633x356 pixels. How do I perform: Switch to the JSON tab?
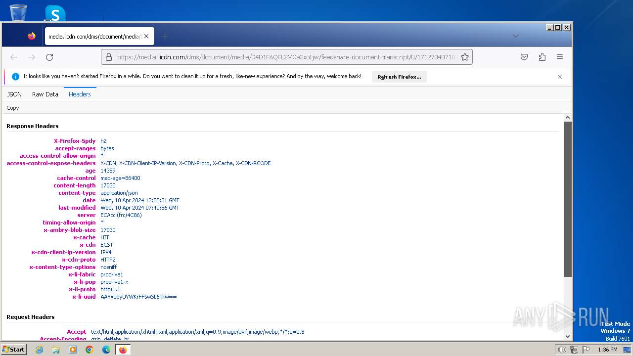tap(14, 94)
